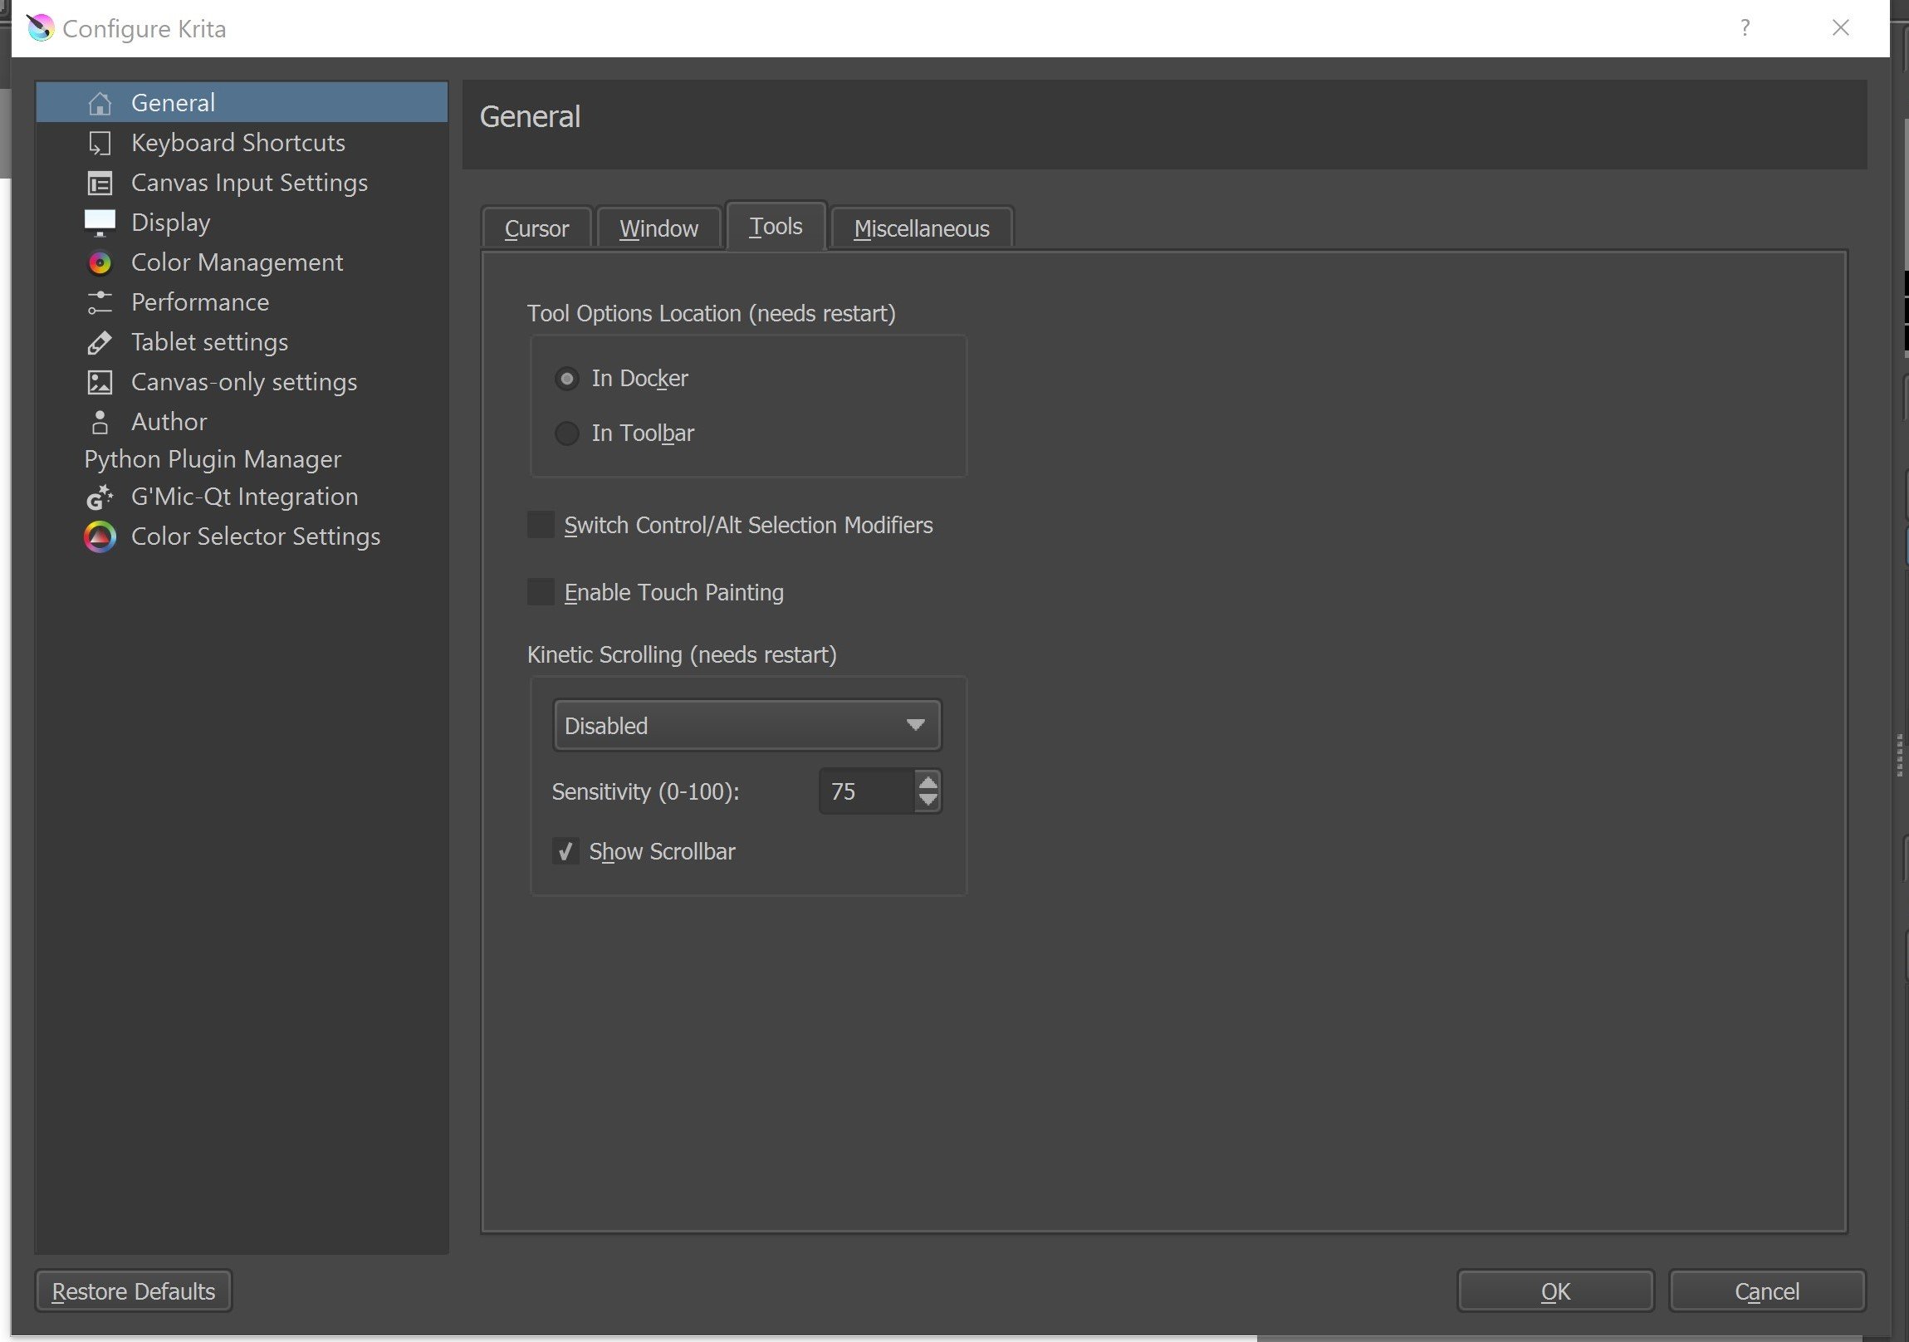The height and width of the screenshot is (1342, 1909).
Task: Click the Tablet settings pen icon
Action: coord(100,343)
